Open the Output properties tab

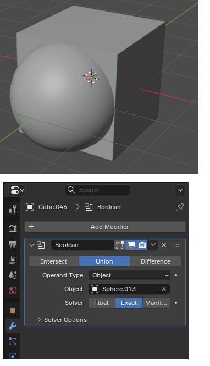coord(13,244)
